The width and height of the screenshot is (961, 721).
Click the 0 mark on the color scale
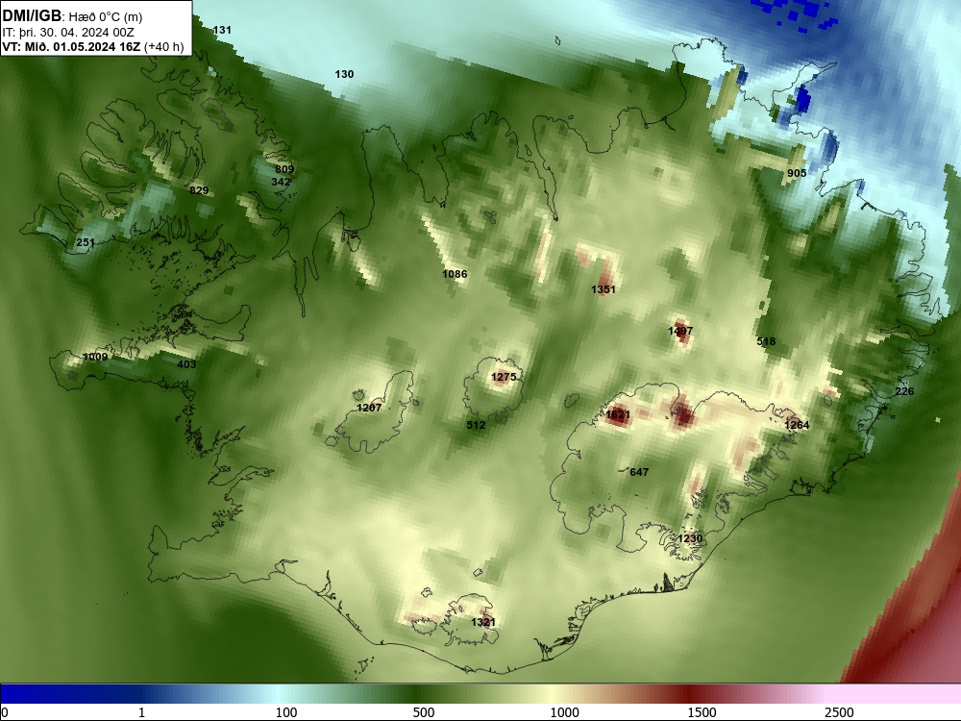(6, 712)
